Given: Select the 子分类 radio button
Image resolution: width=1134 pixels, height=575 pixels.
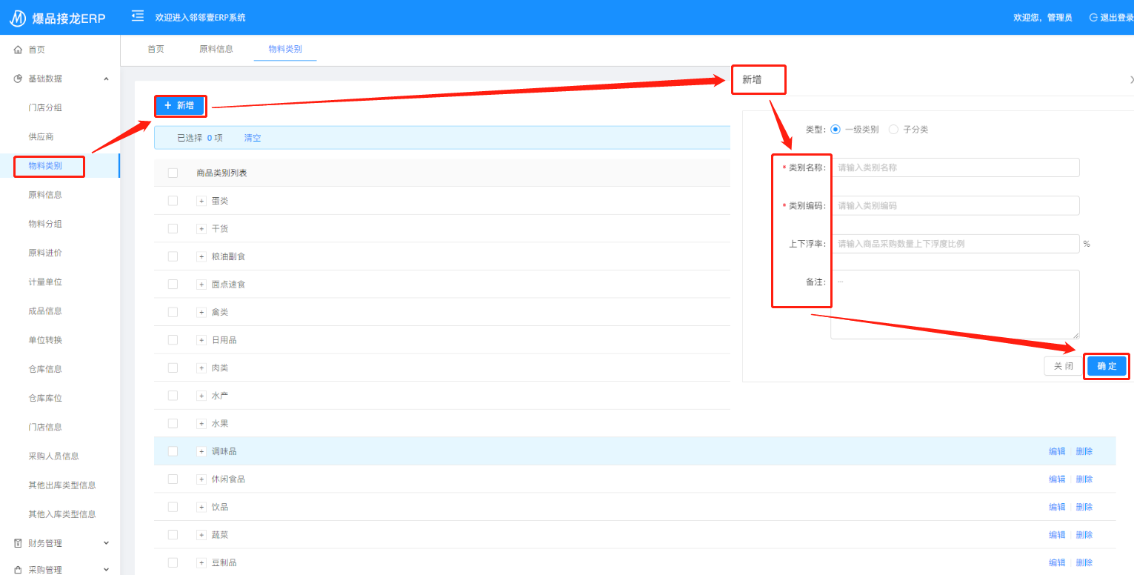Looking at the screenshot, I should 893,129.
